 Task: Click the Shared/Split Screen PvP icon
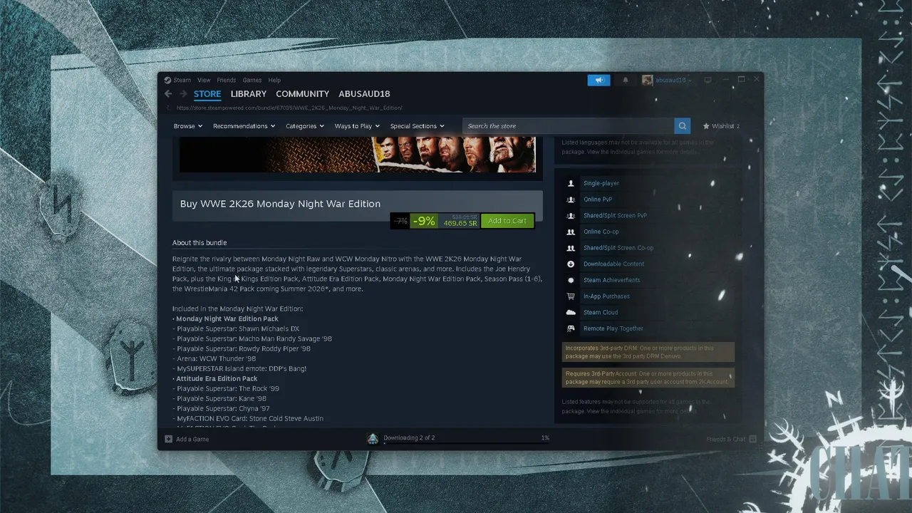(x=571, y=215)
